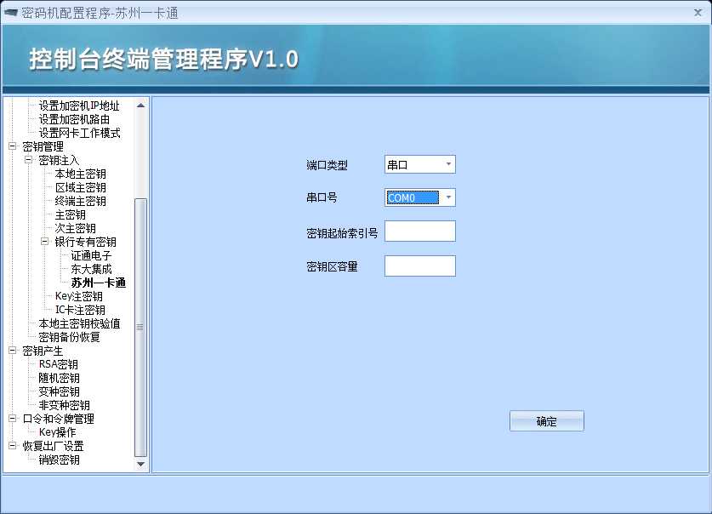Collapse the 恢复出厂设置 tree node

click(13, 446)
